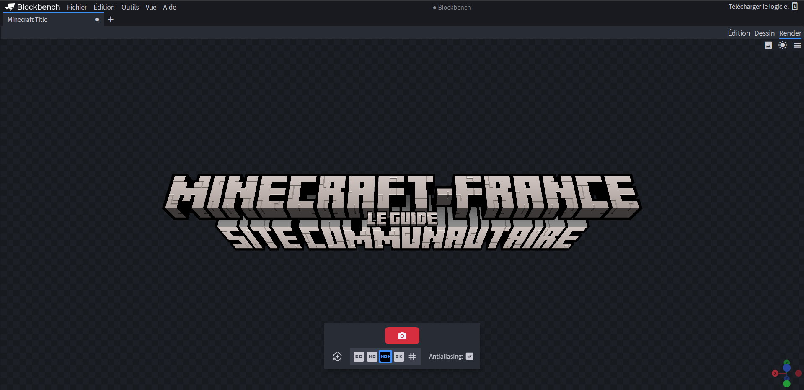Open the Fichier menu

coord(77,7)
